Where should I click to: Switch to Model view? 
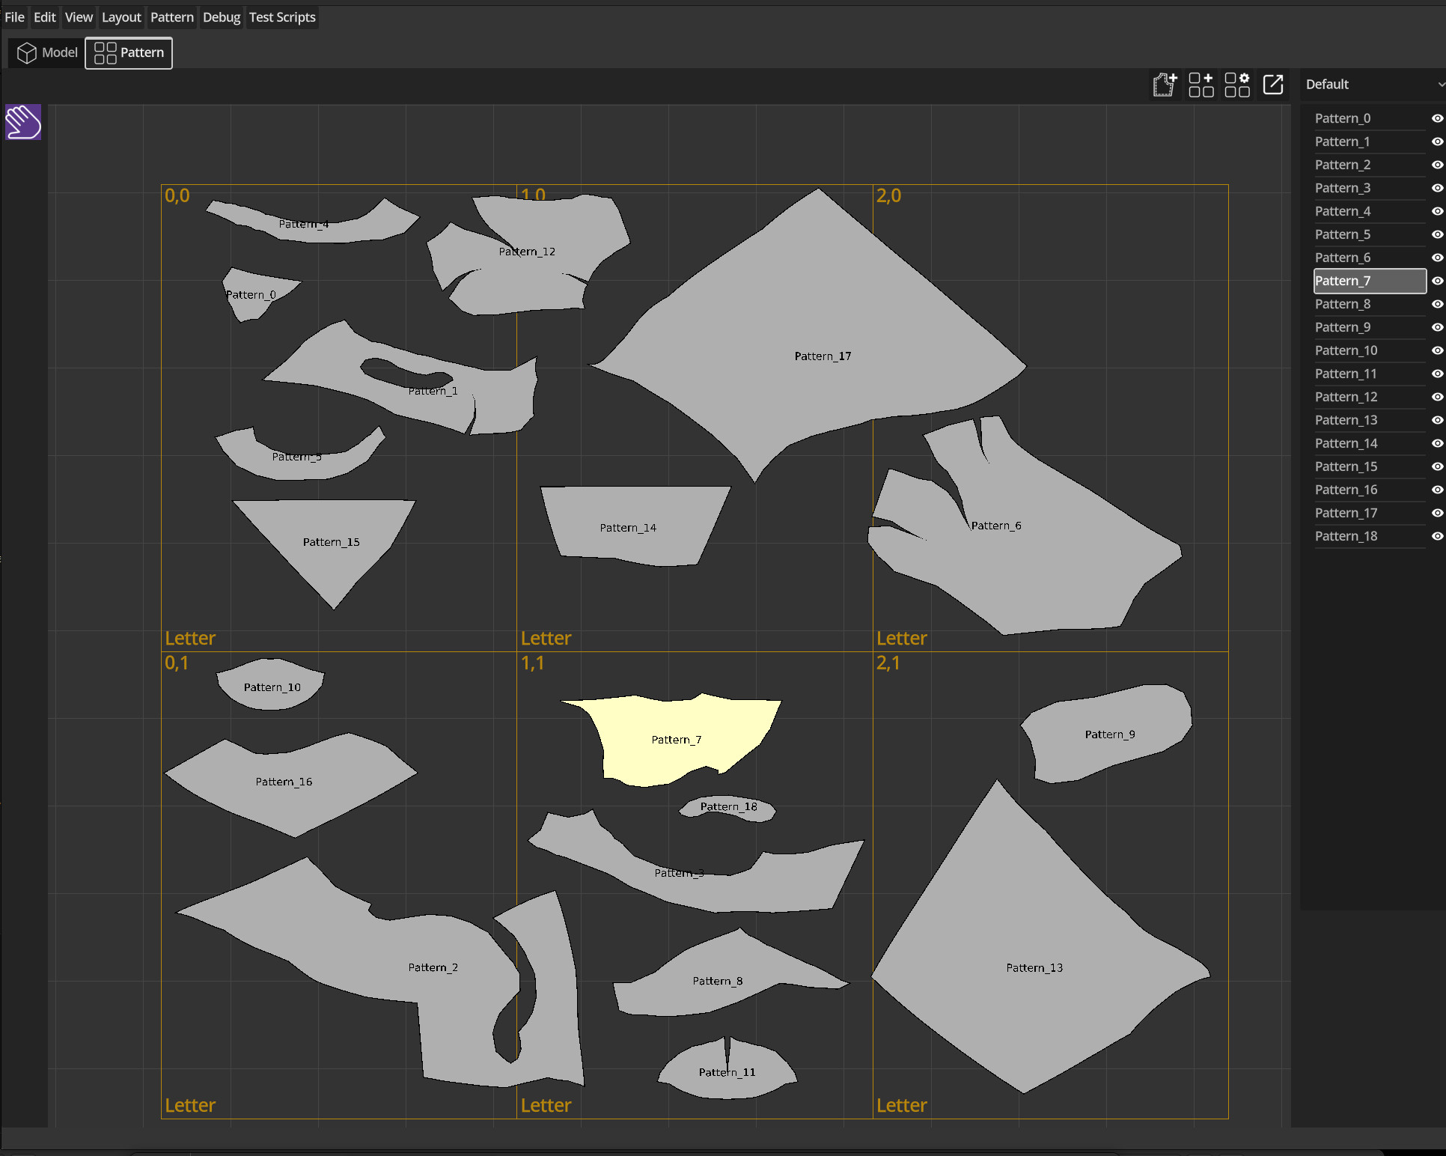(x=47, y=53)
